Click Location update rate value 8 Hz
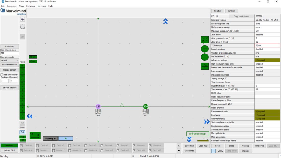This screenshot has height=158, width=281. (x=267, y=24)
